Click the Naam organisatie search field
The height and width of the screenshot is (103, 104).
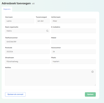tap(27, 31)
